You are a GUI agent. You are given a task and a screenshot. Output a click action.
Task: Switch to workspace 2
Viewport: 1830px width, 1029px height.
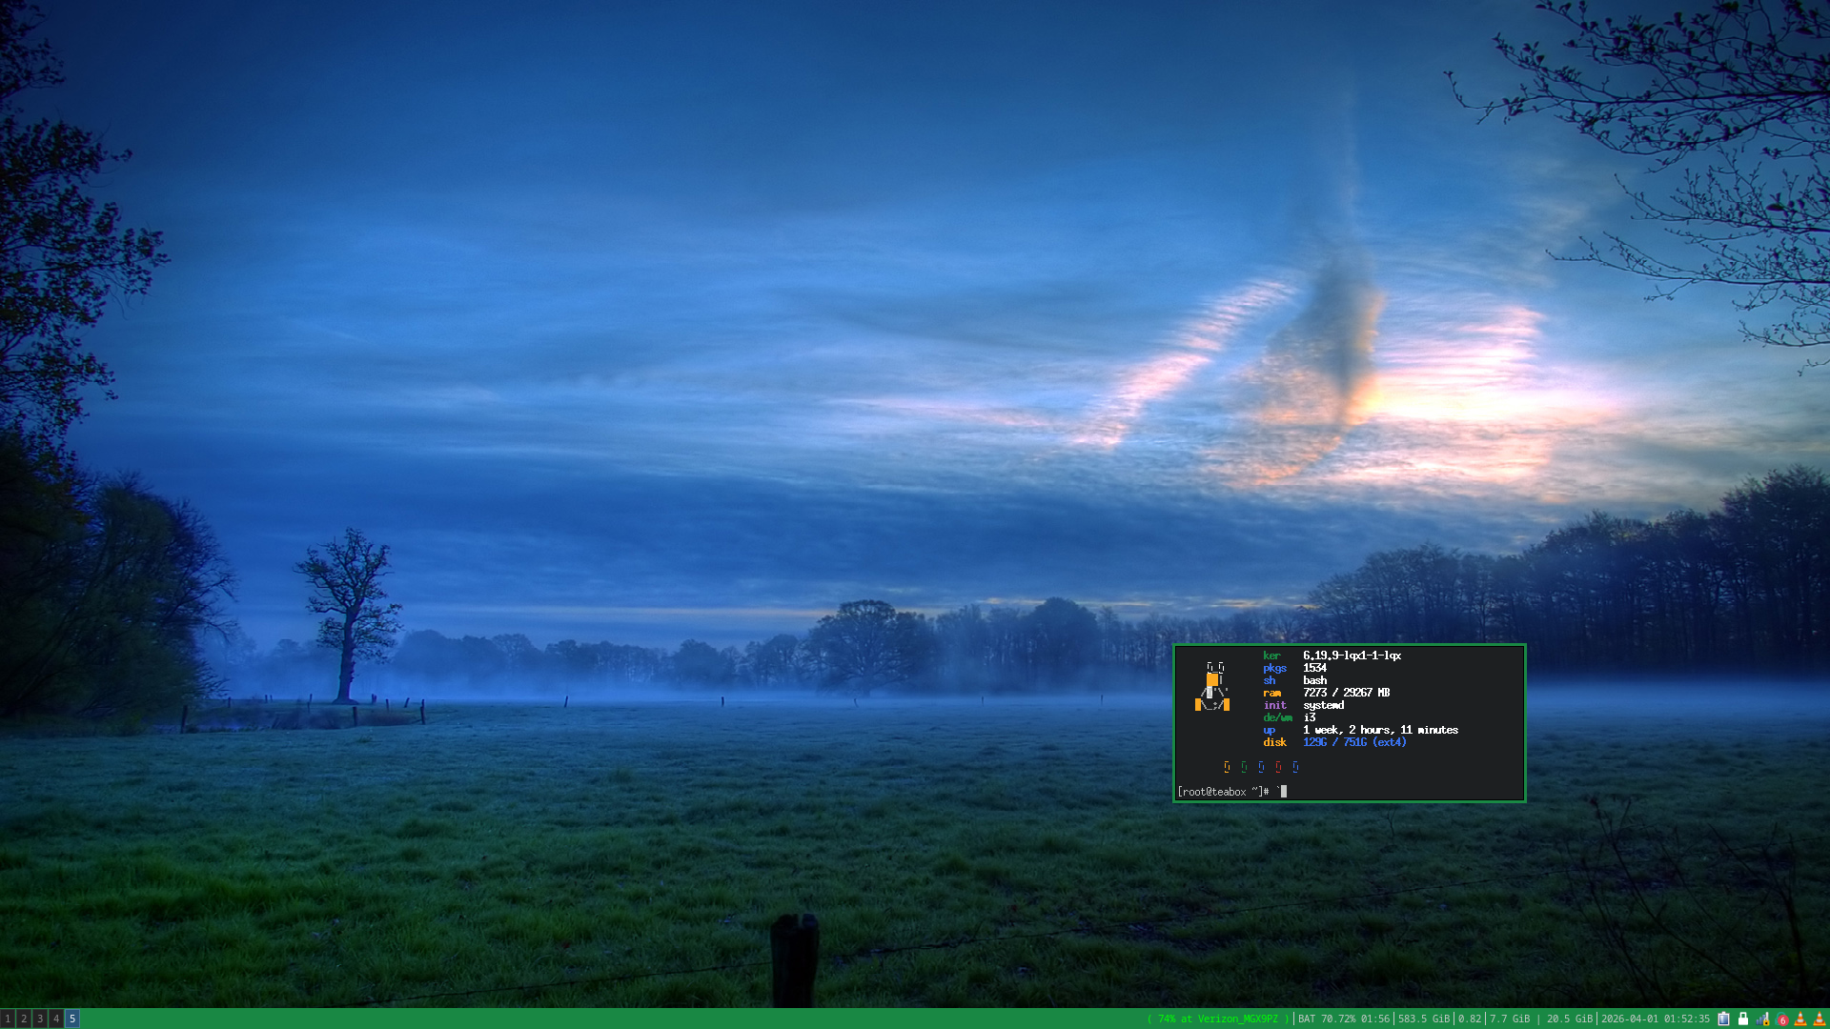coord(24,1019)
